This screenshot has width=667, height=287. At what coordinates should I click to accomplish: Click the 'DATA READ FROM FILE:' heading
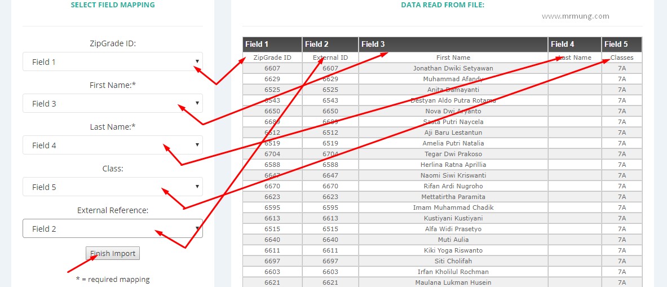click(443, 5)
